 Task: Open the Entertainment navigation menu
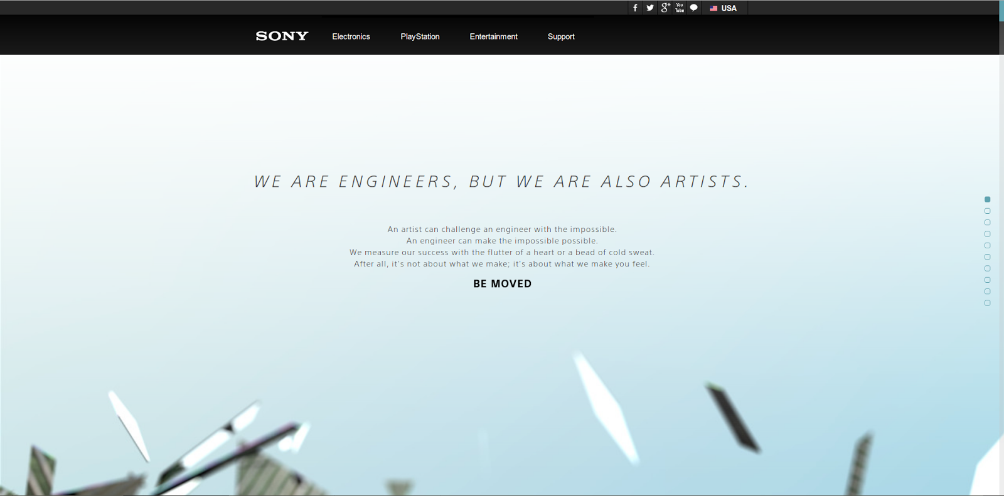coord(493,36)
